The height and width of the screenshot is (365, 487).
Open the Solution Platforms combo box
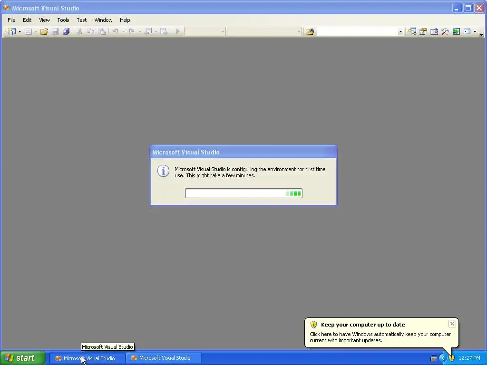264,31
